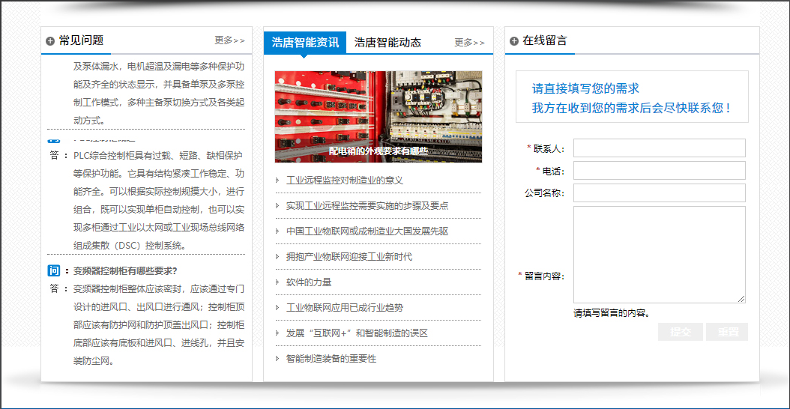
Task: Click the 配电箱 news image thumbnail
Action: [x=378, y=116]
